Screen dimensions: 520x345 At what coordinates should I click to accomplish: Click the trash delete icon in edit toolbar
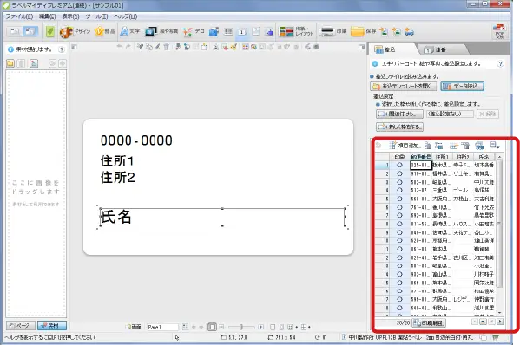pyautogui.click(x=167, y=47)
